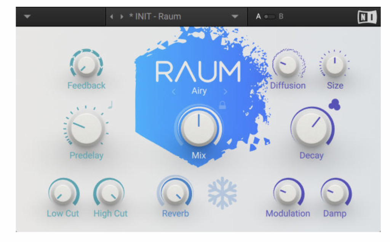Screen dimensions: 390x242
Task: Click the musical note sync icon near Predelay
Action: point(110,105)
